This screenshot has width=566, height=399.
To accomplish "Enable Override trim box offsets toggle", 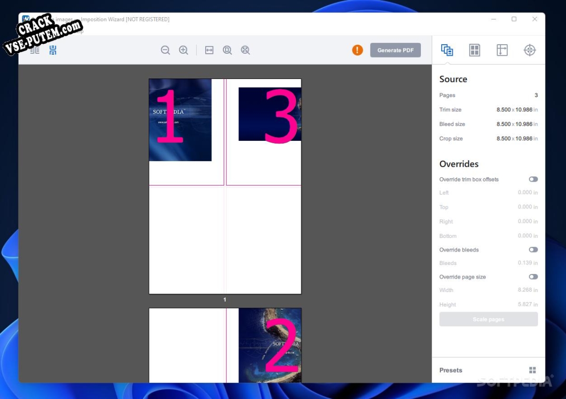I will coord(533,179).
